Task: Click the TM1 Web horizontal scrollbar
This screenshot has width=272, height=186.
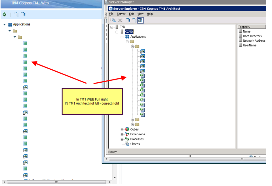Action: click(57, 182)
